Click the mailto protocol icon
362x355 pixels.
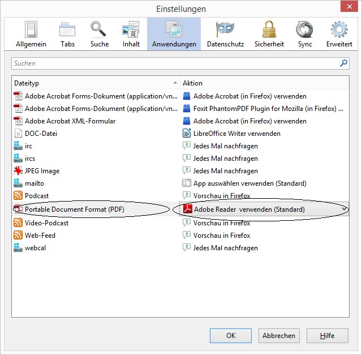pos(18,183)
